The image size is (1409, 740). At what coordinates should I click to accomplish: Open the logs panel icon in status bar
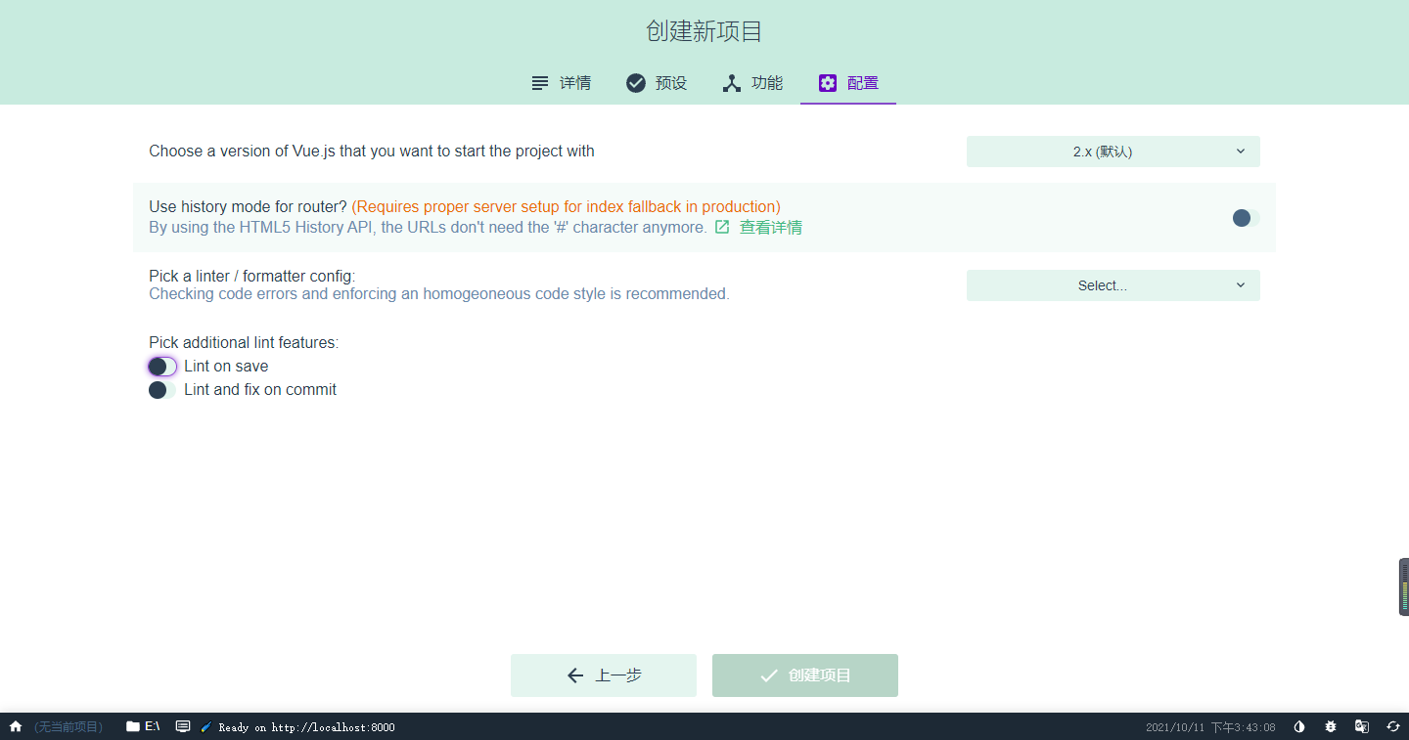coord(182,726)
